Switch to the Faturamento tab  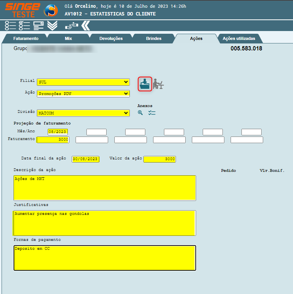pyautogui.click(x=26, y=39)
